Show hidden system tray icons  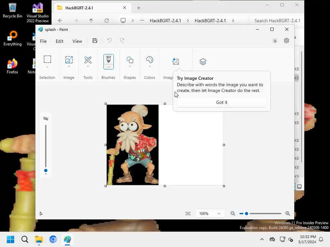(x=262, y=239)
